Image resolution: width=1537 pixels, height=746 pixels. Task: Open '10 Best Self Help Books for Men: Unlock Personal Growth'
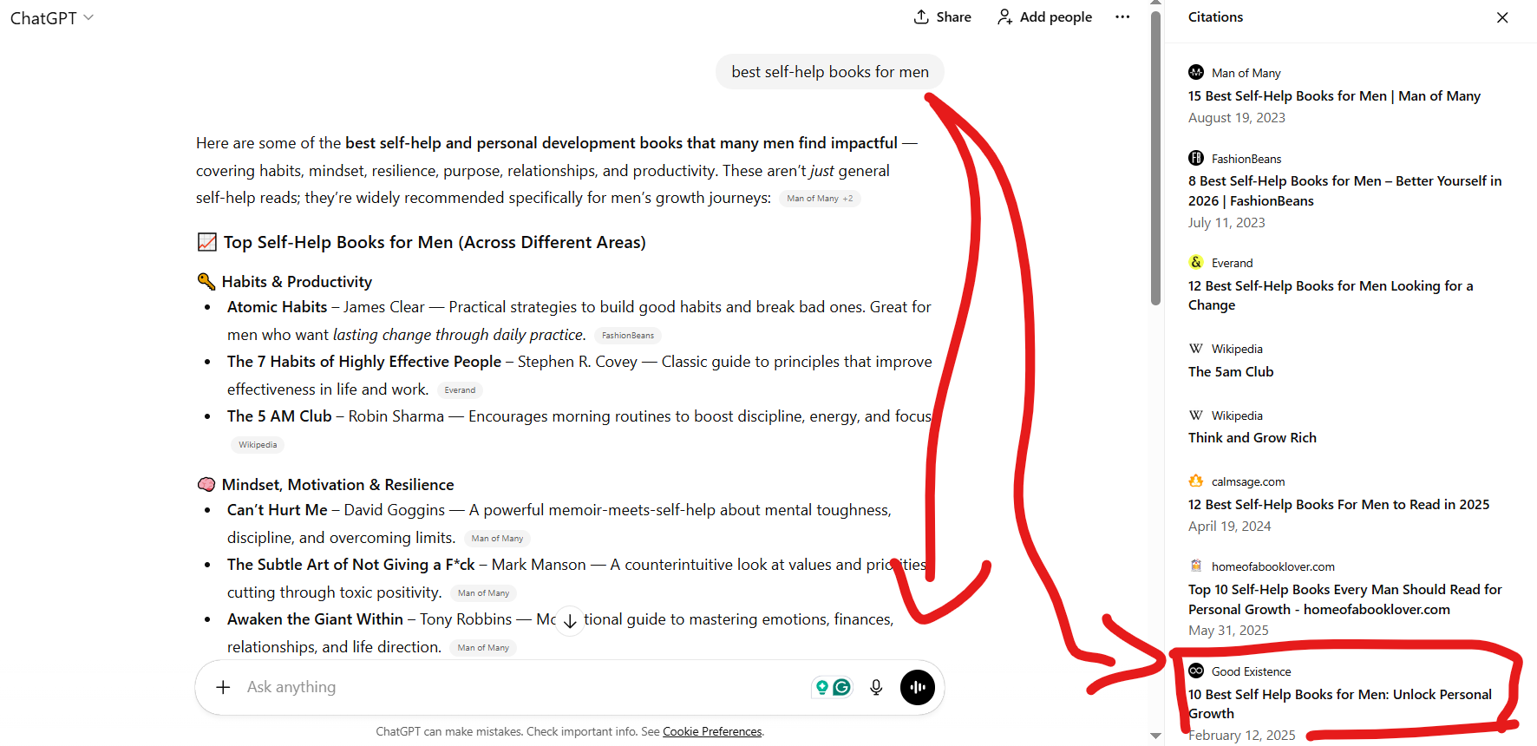click(1340, 704)
